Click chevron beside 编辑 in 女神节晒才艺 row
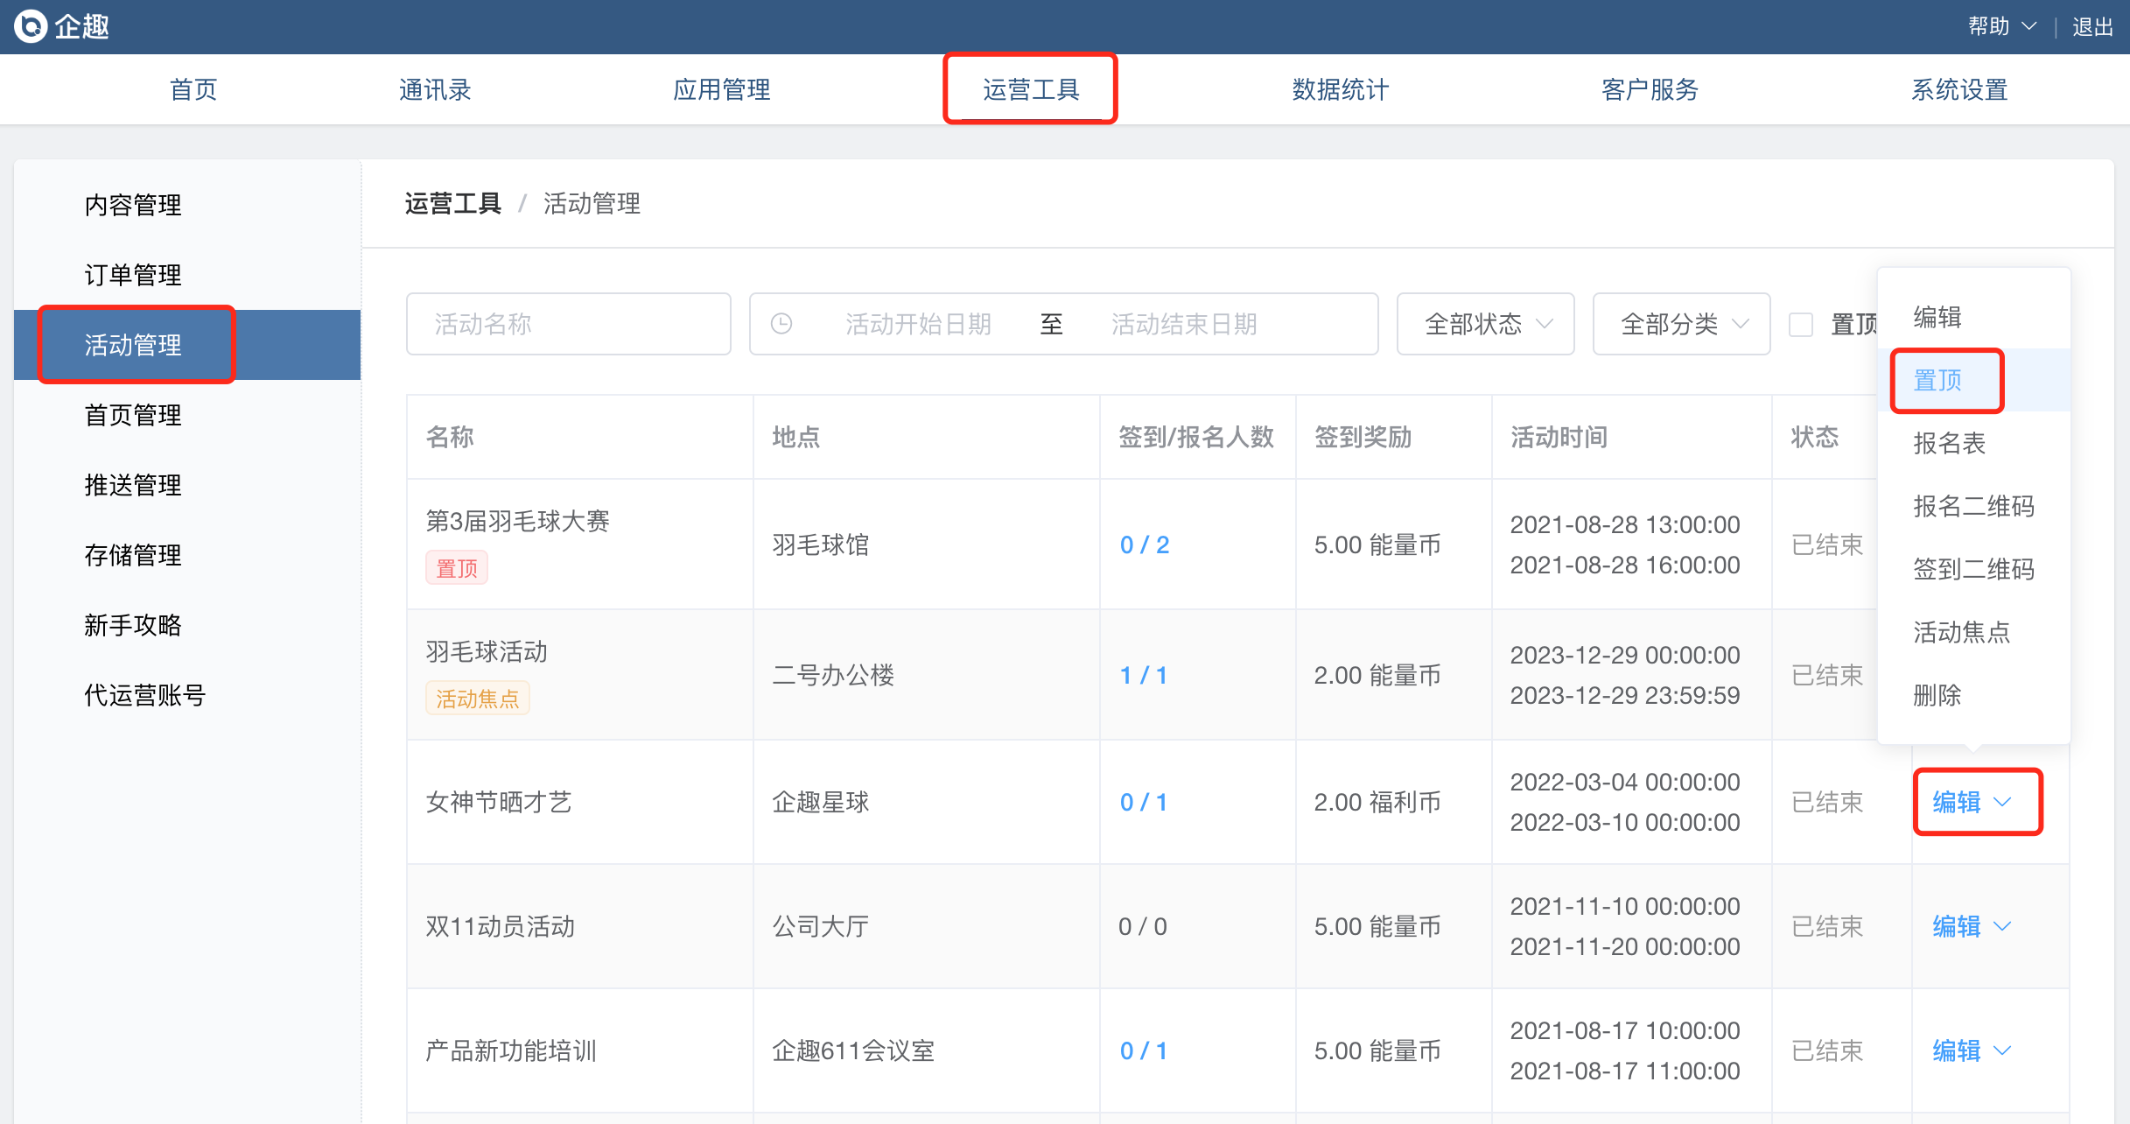The height and width of the screenshot is (1124, 2130). 2002,802
